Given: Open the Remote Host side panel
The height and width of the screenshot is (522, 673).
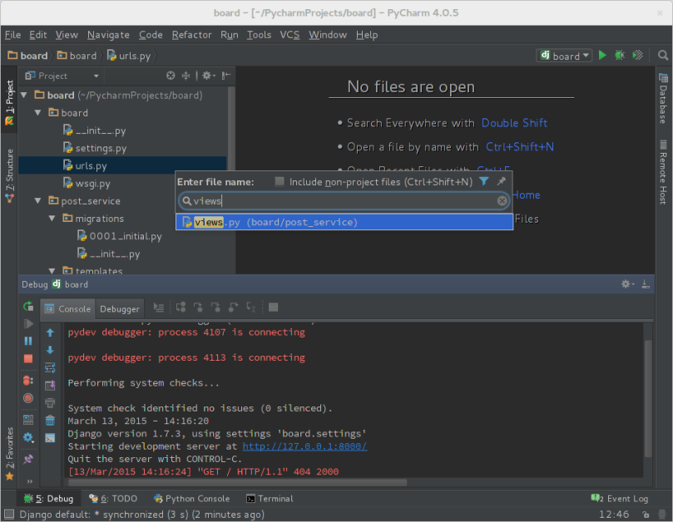Looking at the screenshot, I should point(664,171).
